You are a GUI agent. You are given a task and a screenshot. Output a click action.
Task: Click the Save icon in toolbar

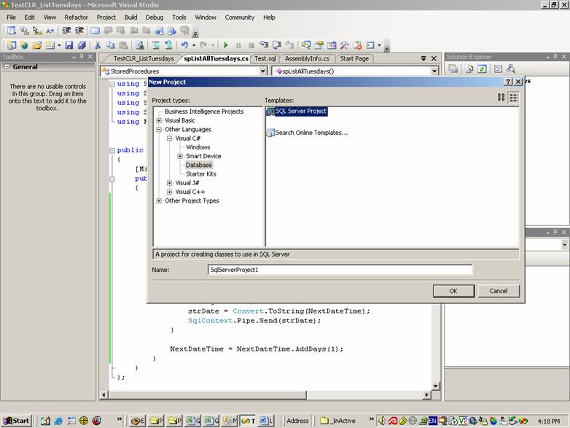(x=70, y=45)
